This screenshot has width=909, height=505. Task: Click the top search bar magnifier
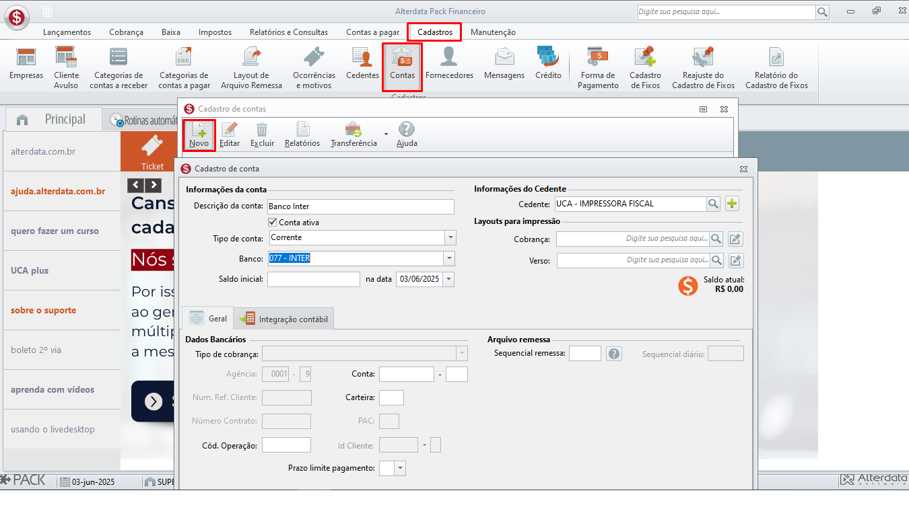tap(822, 12)
